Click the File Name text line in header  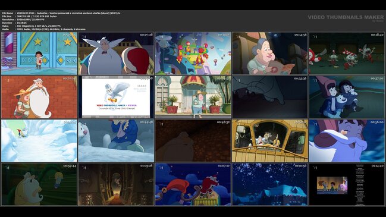click(61, 13)
